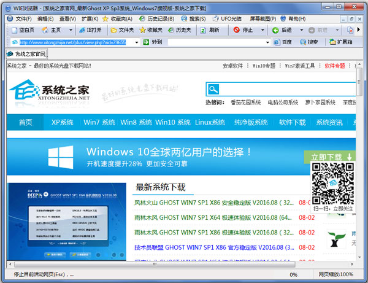Click the horizontal scrollbar thumb
368x283 pixels.
tap(155, 264)
